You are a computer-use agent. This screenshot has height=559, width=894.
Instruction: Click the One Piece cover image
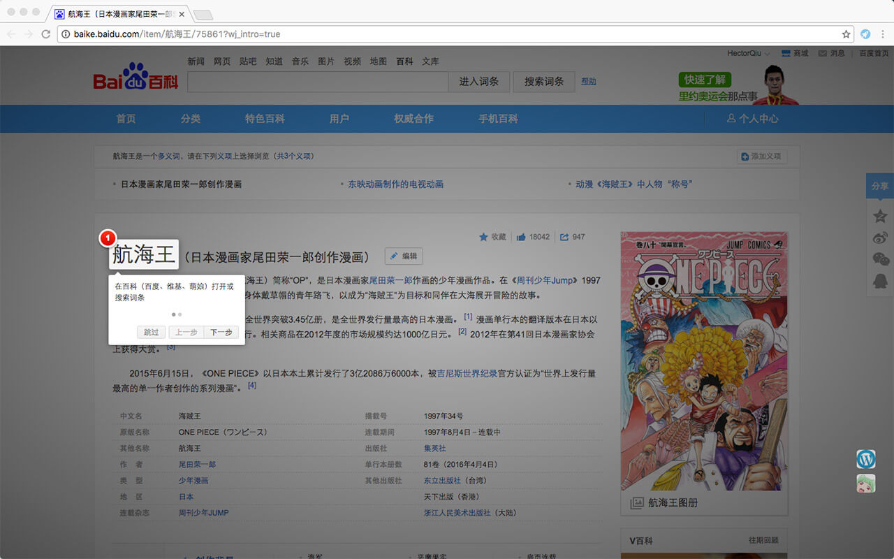704,361
